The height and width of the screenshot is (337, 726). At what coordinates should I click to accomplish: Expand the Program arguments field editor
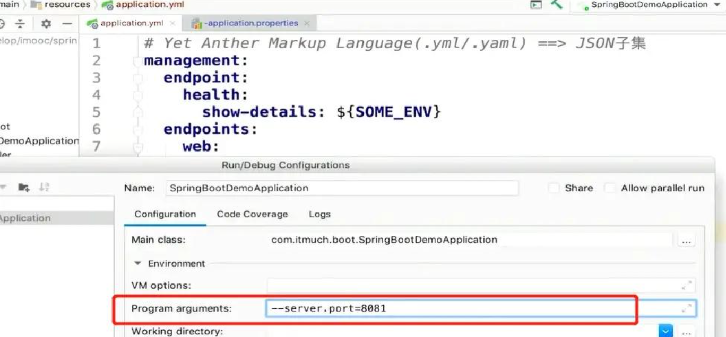(x=686, y=308)
